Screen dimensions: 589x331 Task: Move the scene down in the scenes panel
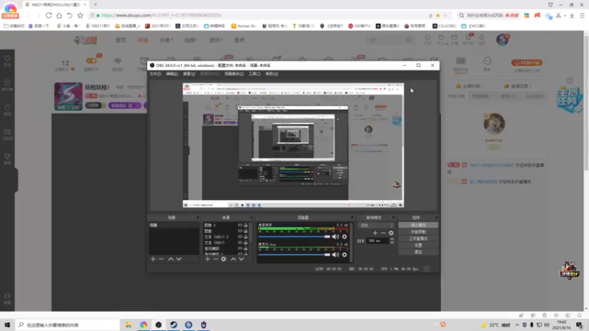[x=179, y=259]
